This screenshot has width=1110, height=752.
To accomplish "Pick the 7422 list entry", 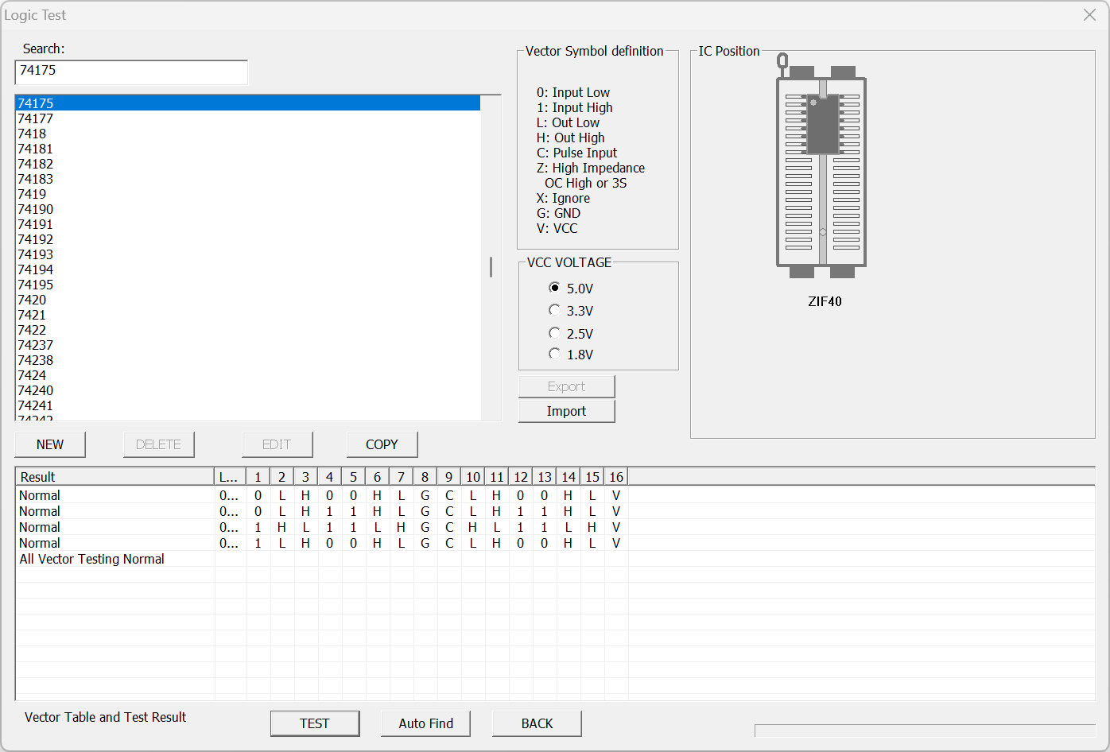I will tap(248, 330).
